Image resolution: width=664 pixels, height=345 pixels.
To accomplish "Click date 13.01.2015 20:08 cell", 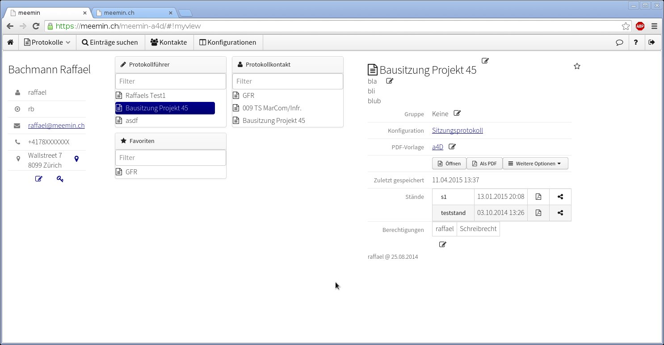I will (501, 197).
